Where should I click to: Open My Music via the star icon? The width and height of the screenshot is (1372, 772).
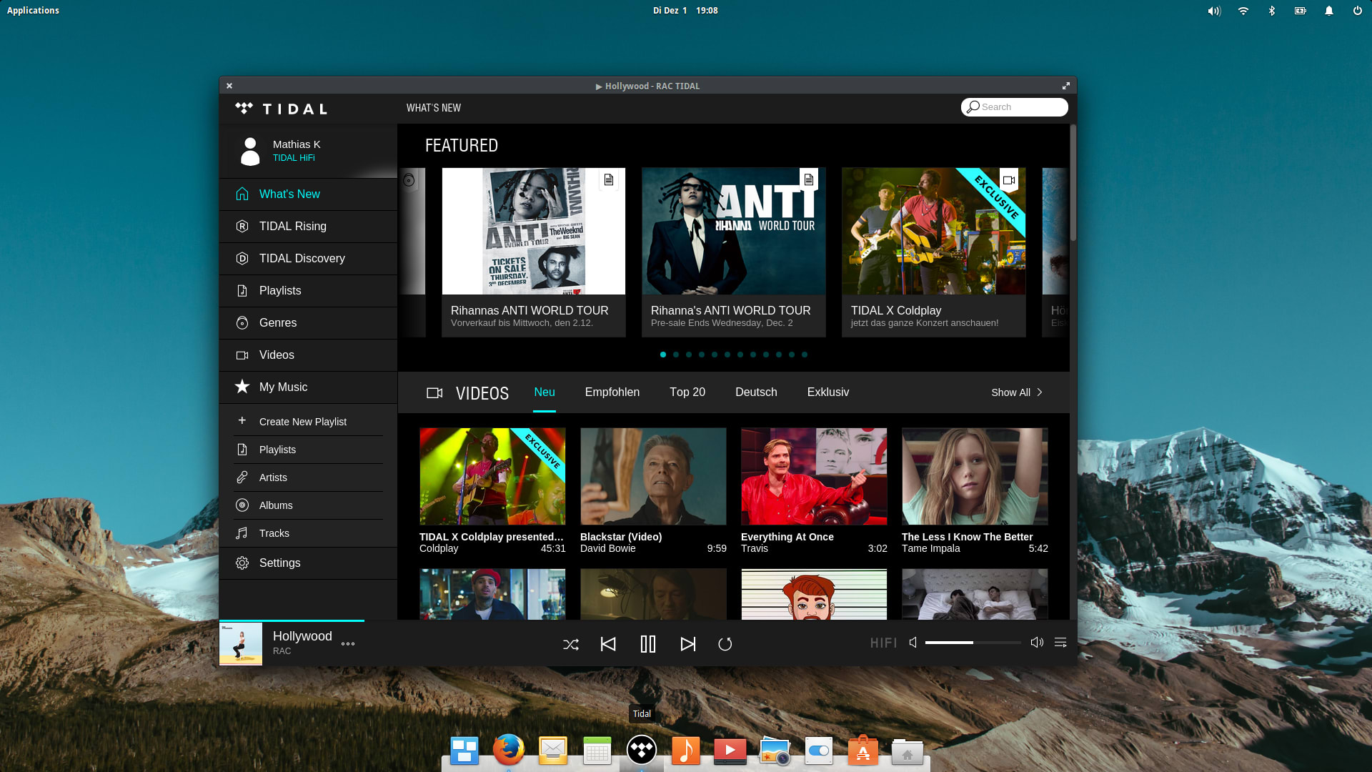(x=242, y=387)
